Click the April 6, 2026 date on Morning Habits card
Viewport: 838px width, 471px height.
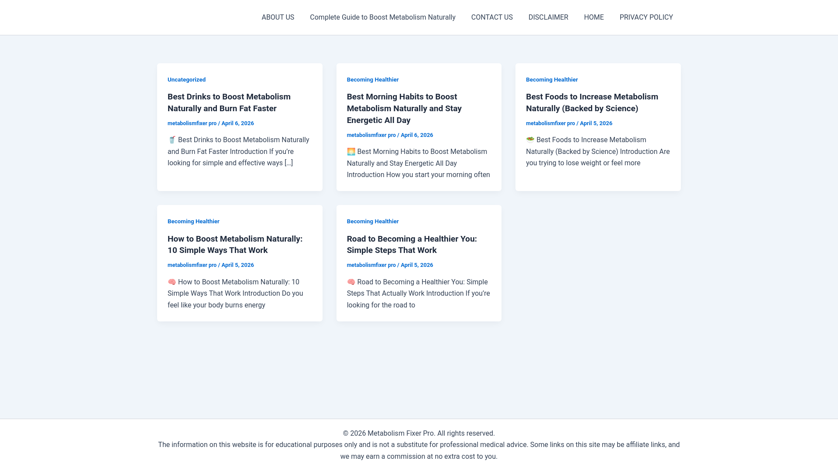coord(417,135)
